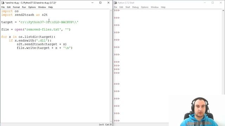The image size is (225, 126).
Task: Maximize the Python Shell window
Action: click(x=213, y=3)
